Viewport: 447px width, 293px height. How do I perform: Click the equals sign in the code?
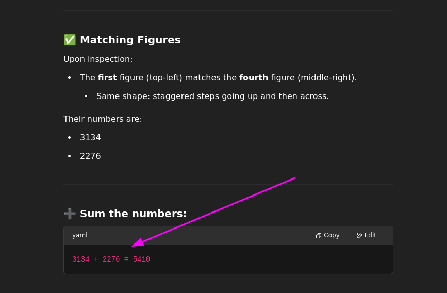click(x=126, y=259)
